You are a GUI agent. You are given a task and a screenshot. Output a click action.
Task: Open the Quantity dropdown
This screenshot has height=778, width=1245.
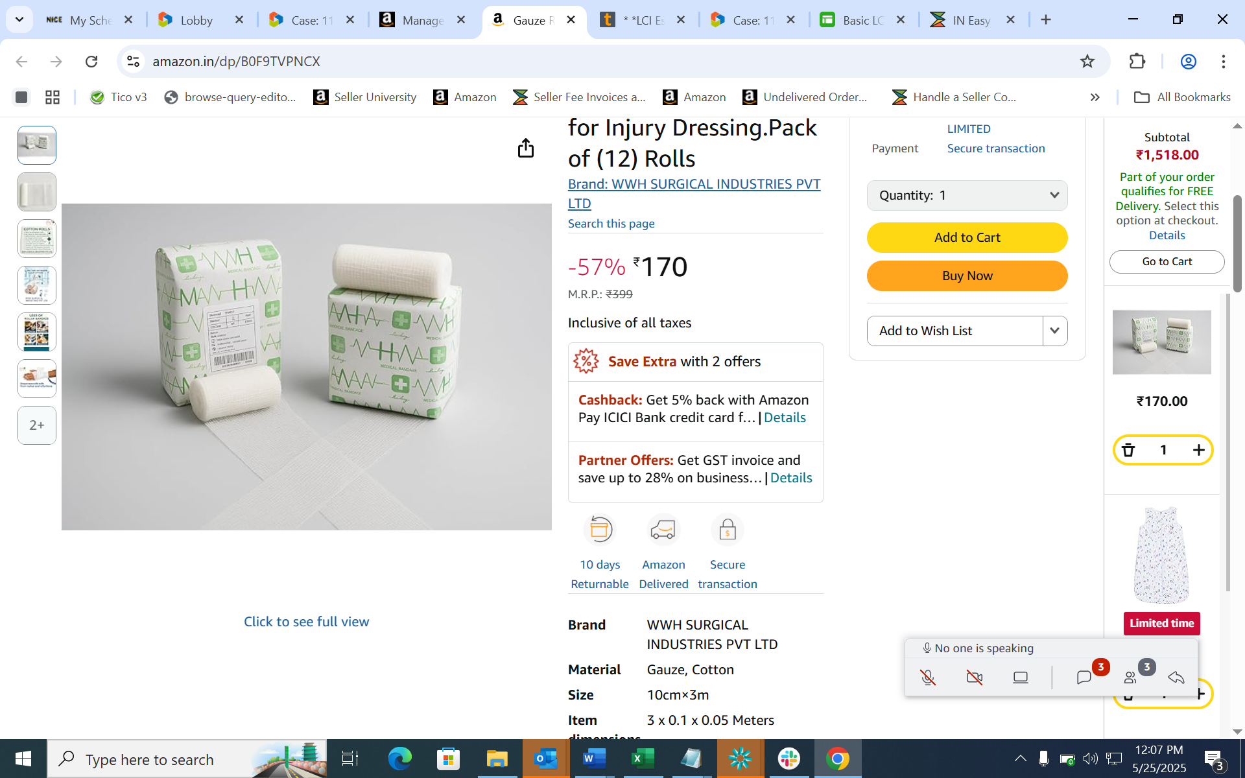(x=967, y=195)
